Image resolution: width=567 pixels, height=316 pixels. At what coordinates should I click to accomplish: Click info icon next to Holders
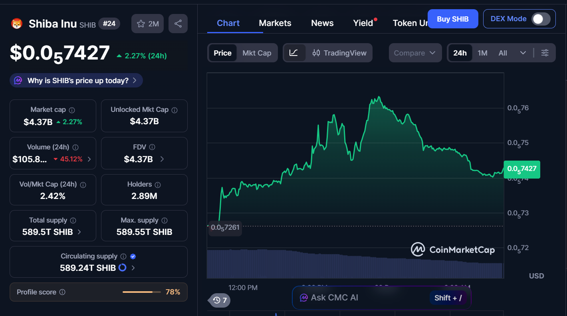click(x=158, y=185)
